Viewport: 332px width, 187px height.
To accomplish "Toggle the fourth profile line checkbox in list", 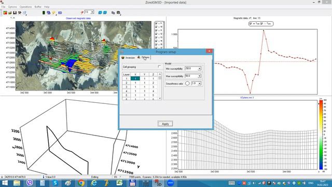I will 156,34.
